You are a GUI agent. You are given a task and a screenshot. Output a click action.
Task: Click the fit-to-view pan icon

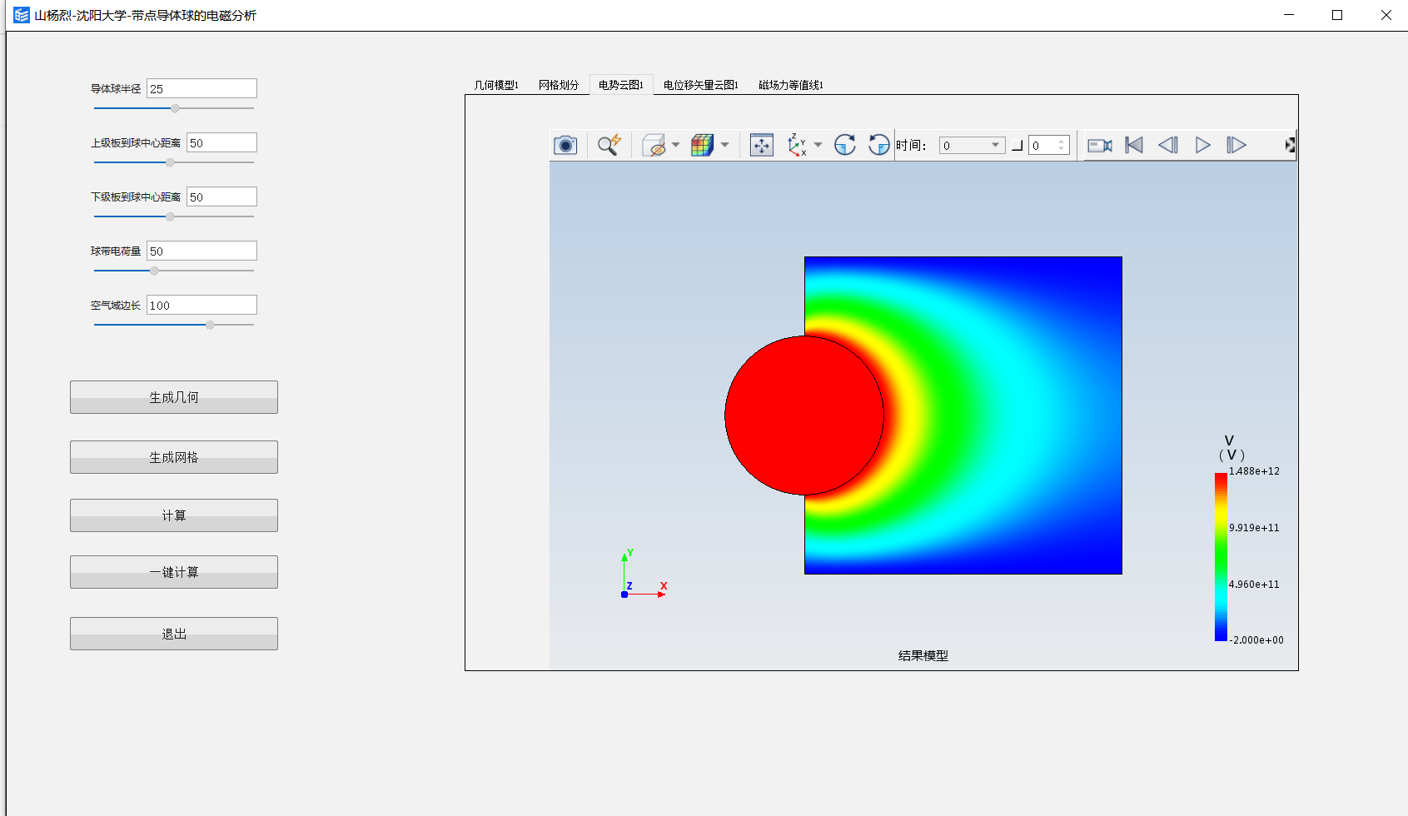[762, 145]
